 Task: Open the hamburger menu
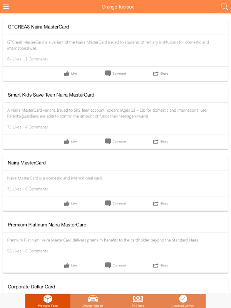tap(6, 7)
